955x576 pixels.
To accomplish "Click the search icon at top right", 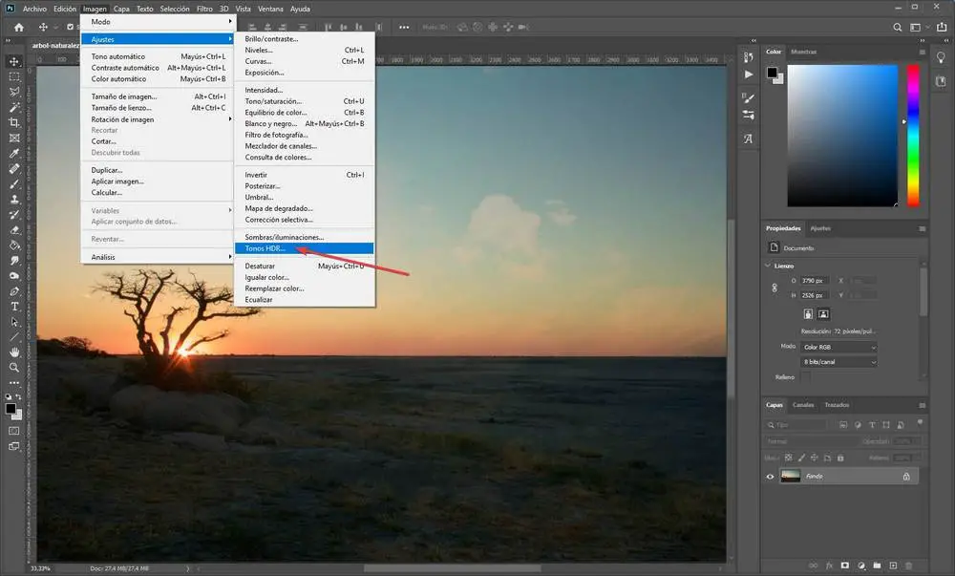I will (x=899, y=27).
